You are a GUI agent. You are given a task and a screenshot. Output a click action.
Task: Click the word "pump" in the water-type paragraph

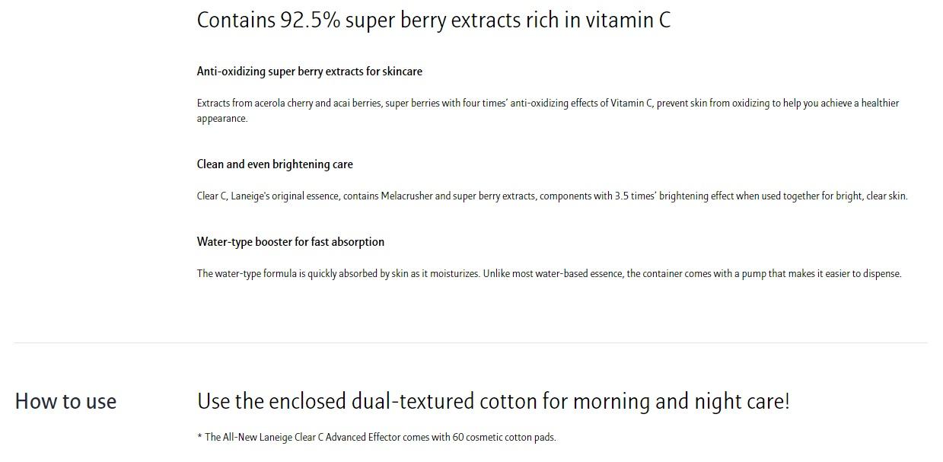[753, 274]
